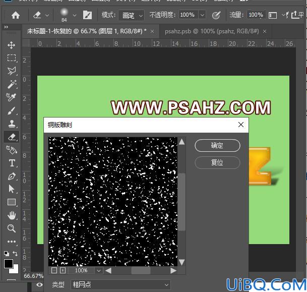Click the zoom out preview button
307x292 pixels.
tap(54, 270)
